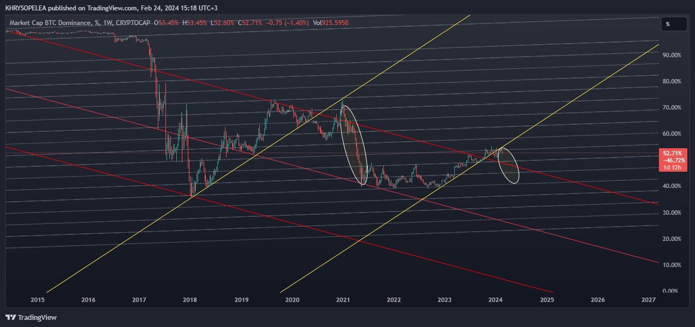Image resolution: width=695 pixels, height=327 pixels.
Task: Click the 10.00% price axis label
Action: [x=672, y=265]
